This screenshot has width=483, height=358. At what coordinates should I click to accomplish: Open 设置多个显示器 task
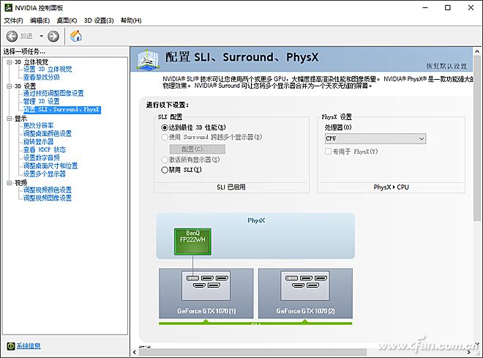(45, 174)
